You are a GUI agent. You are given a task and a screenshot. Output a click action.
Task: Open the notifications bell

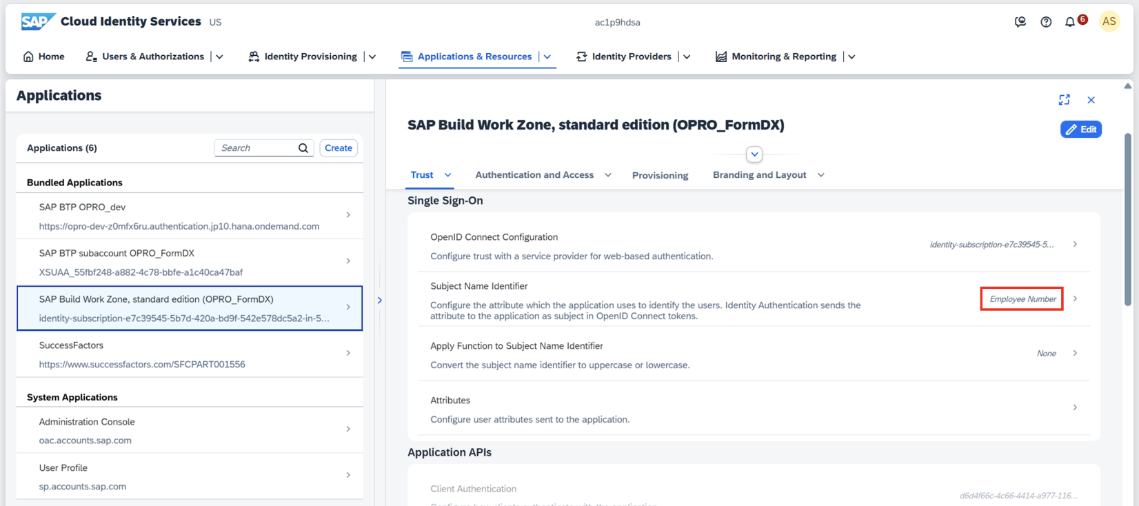coord(1070,22)
